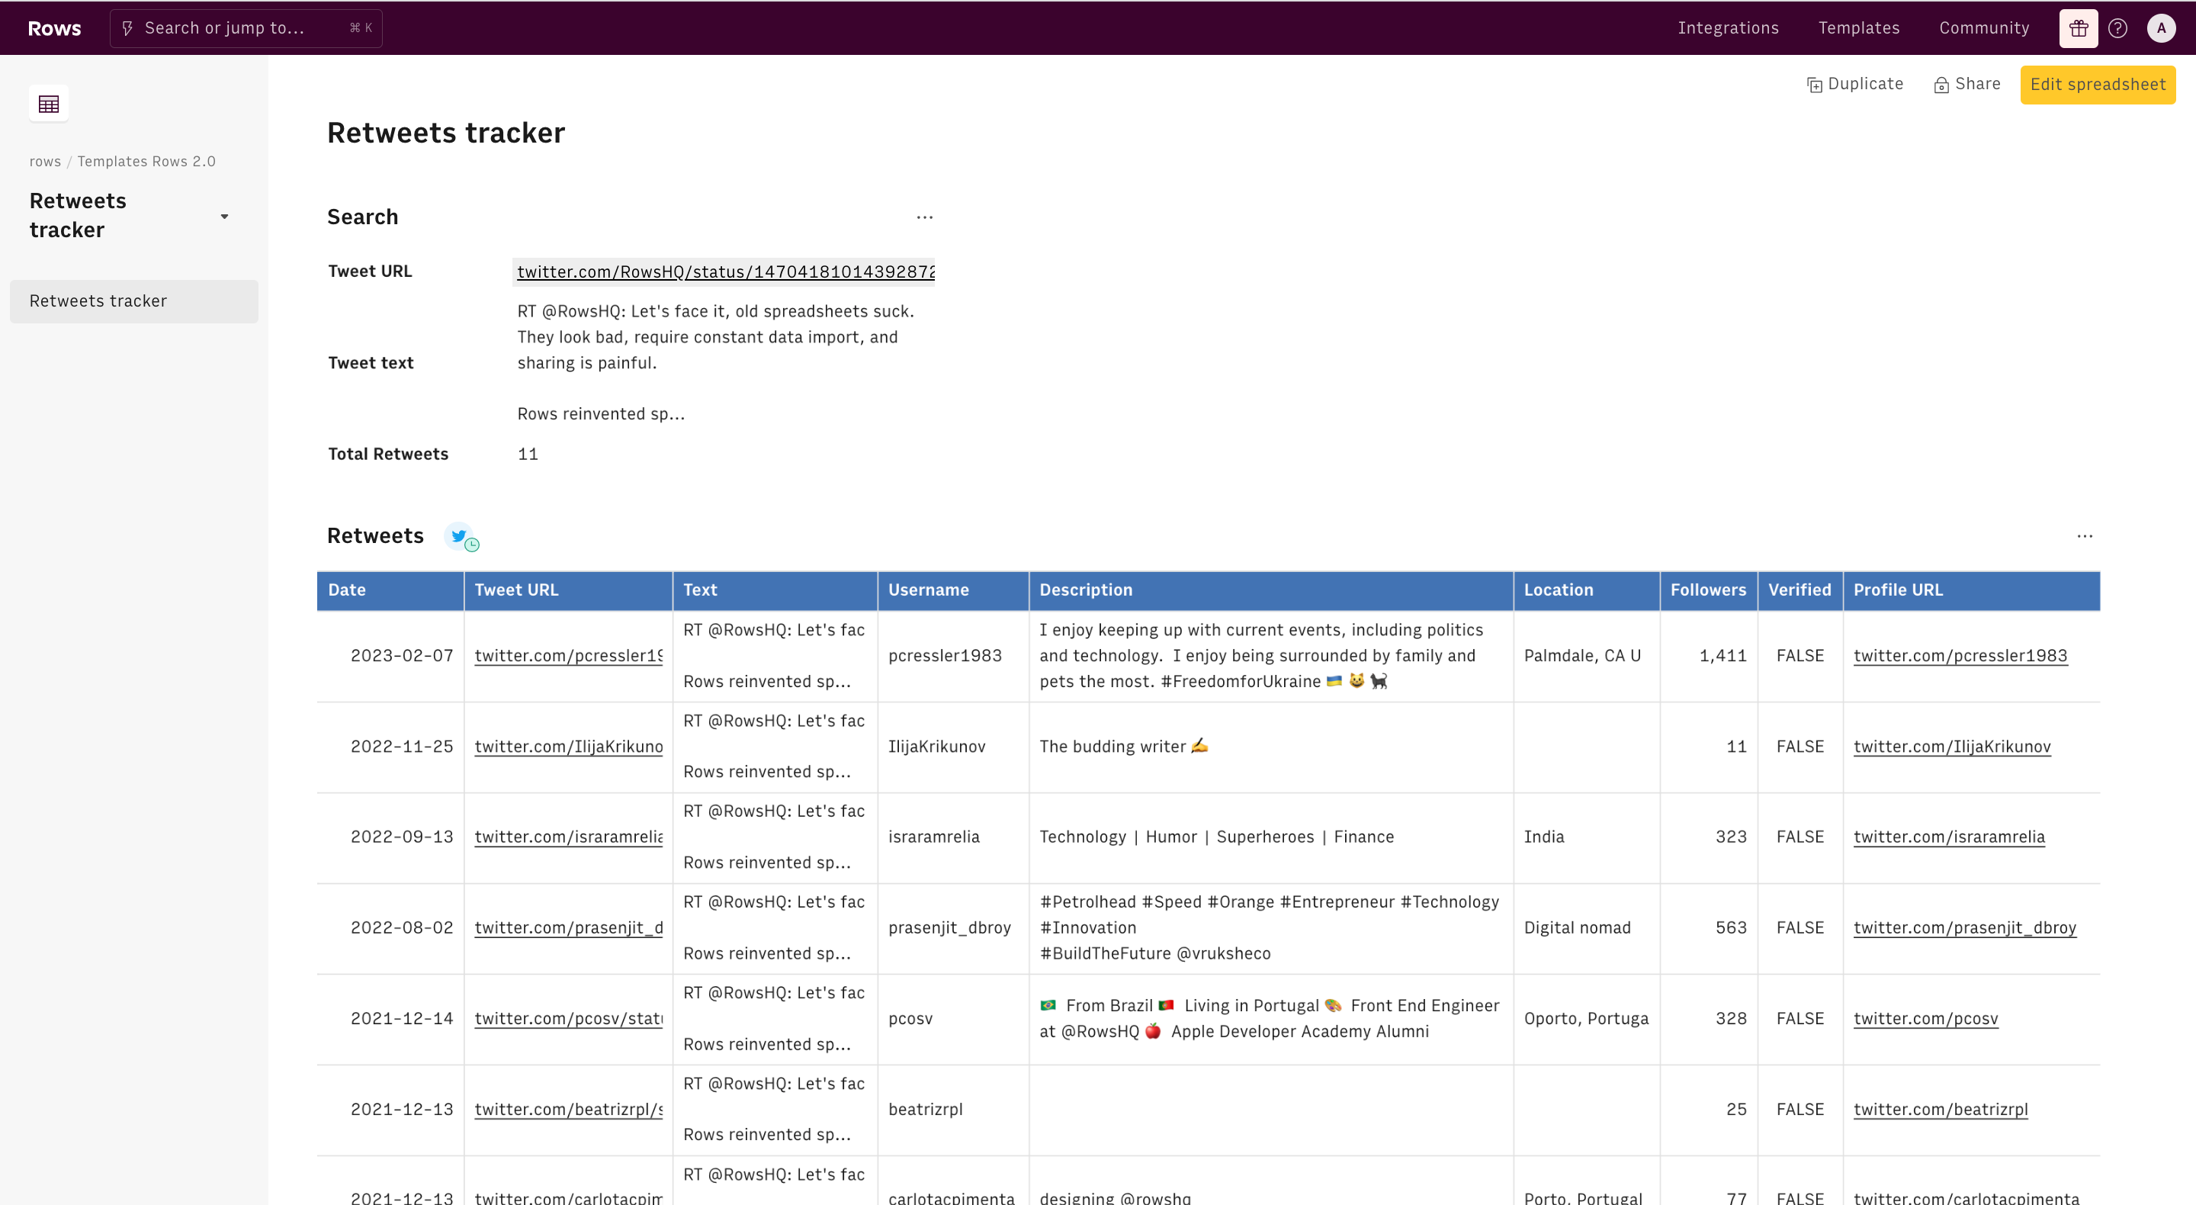Go to the Community page
Screen dimensions: 2196x1205
pos(1984,28)
